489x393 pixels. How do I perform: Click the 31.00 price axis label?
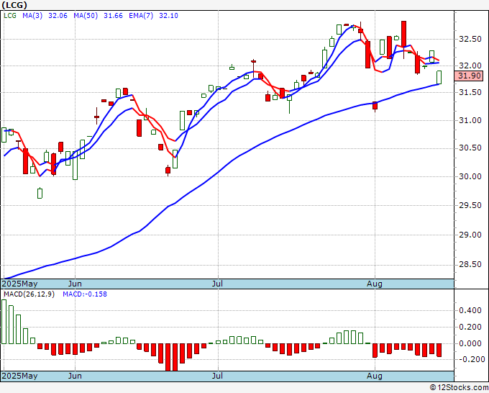(x=470, y=120)
